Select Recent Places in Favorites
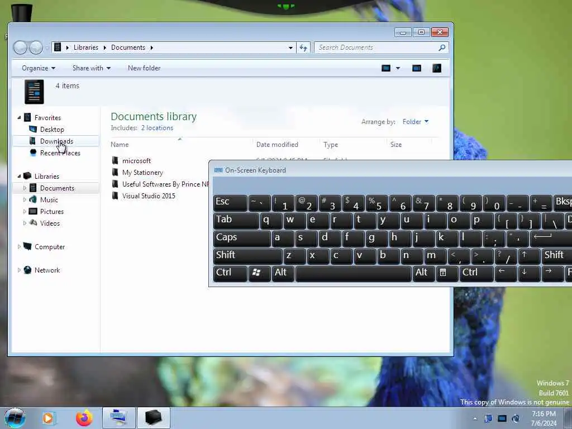Image resolution: width=572 pixels, height=429 pixels. (x=60, y=153)
